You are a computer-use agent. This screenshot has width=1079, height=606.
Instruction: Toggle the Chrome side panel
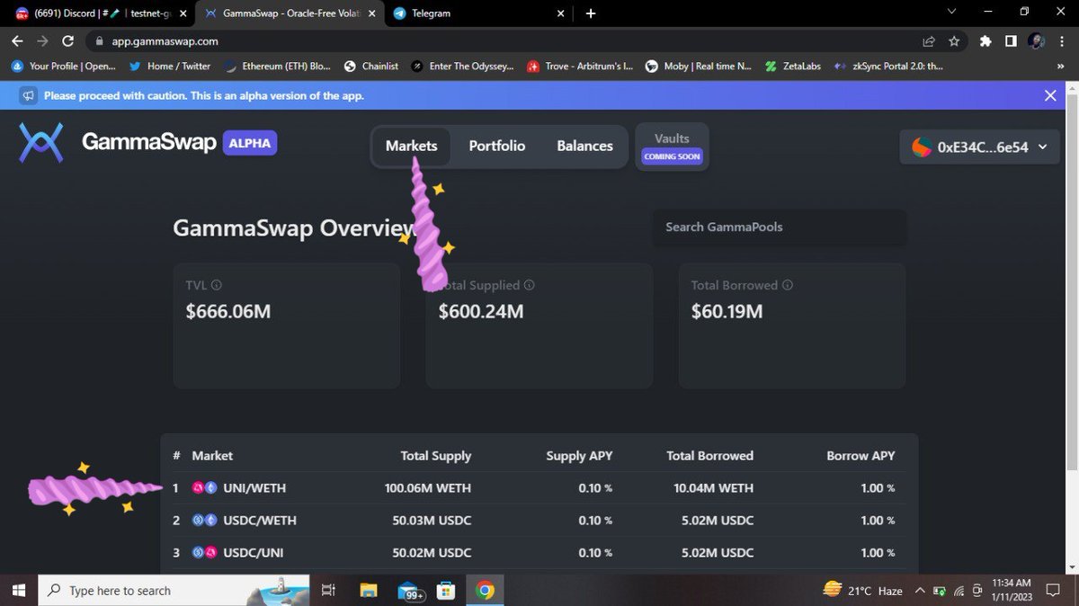coord(1011,41)
